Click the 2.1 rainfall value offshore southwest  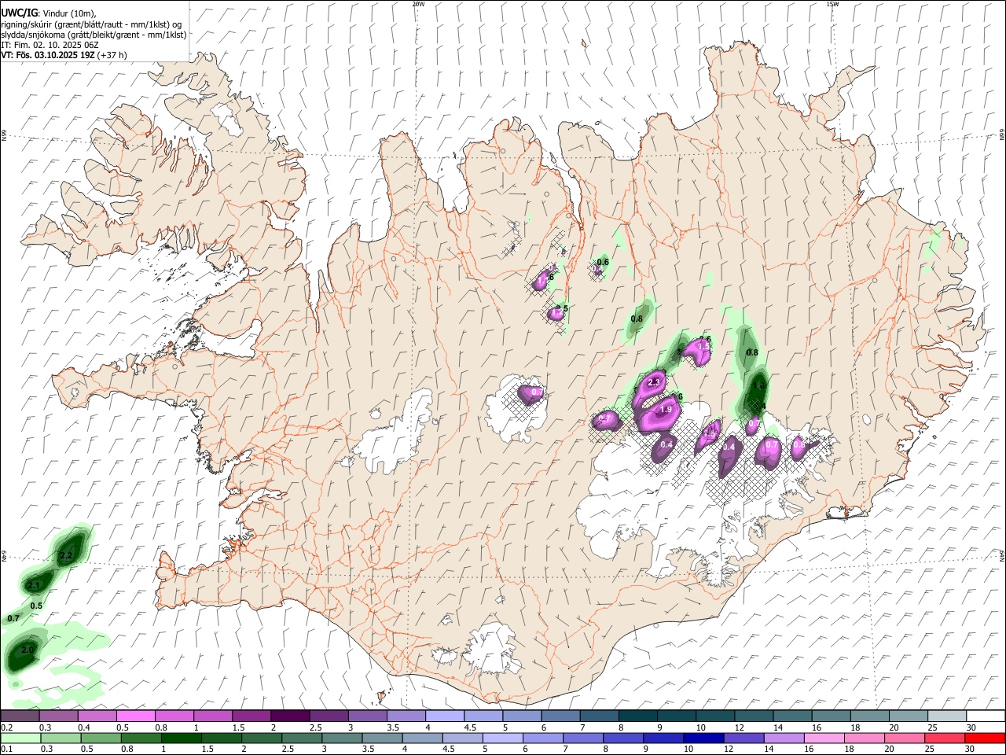tap(34, 586)
